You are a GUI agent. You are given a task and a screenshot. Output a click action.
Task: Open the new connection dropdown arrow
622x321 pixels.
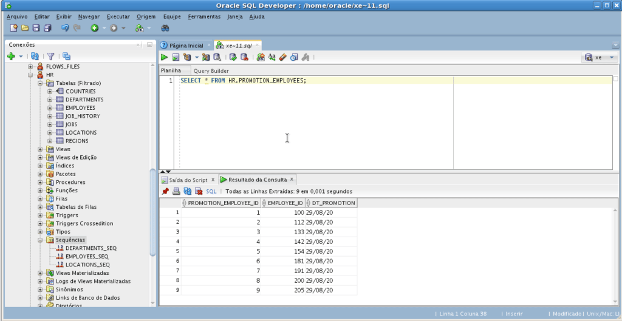click(x=21, y=56)
